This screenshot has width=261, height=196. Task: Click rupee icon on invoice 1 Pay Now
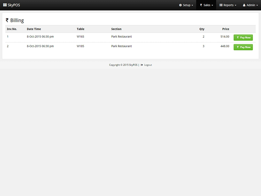pyautogui.click(x=238, y=38)
